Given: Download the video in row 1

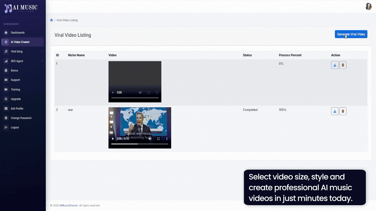Looking at the screenshot, I should coord(335,65).
